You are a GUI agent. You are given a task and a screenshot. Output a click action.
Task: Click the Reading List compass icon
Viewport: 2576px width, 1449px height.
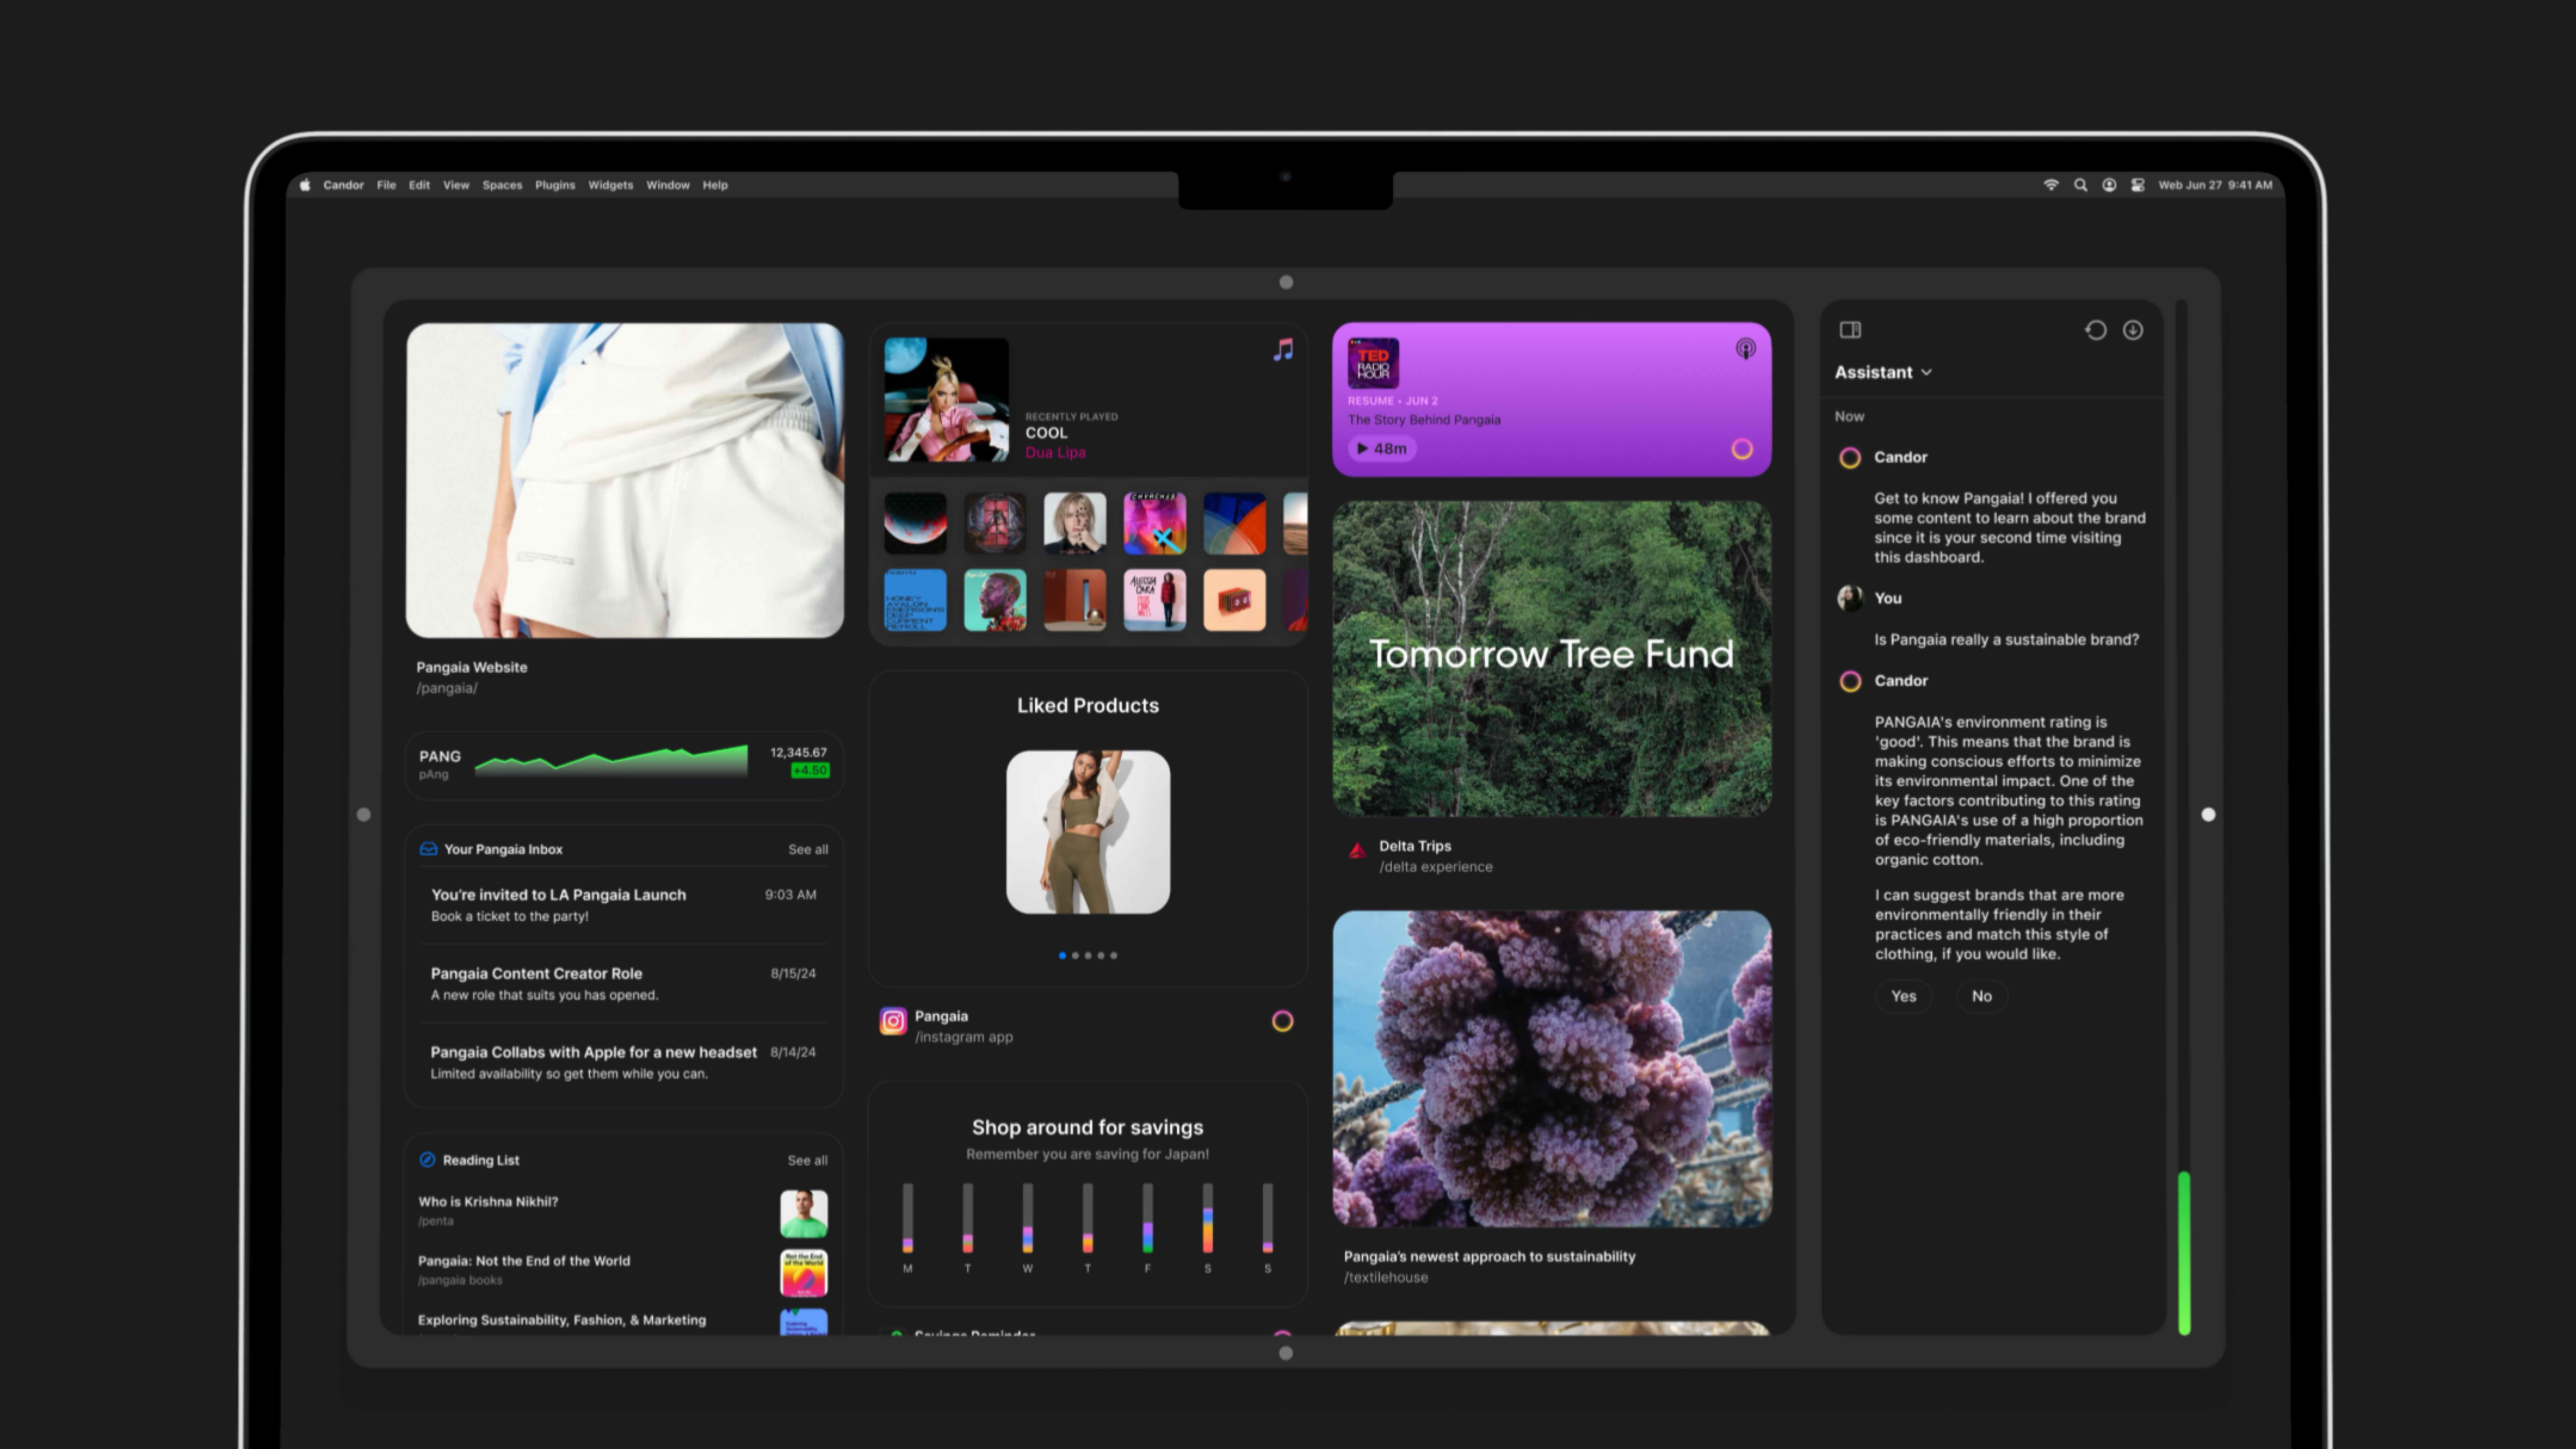coord(427,1160)
